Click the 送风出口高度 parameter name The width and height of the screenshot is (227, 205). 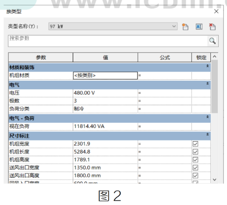24,176
